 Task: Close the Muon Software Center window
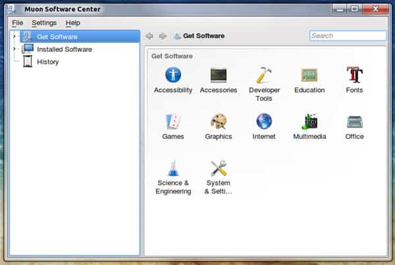tap(375, 9)
